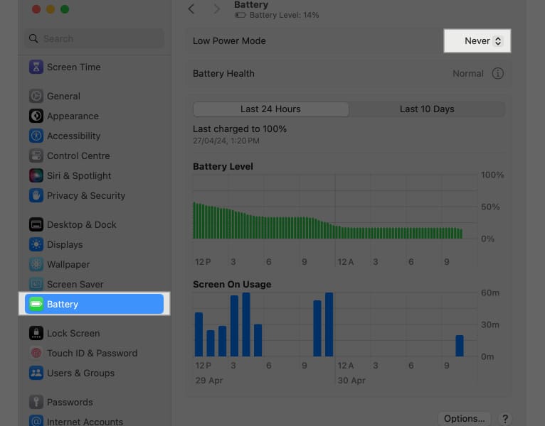This screenshot has width=545, height=426.
Task: Open help with the question mark button
Action: tap(505, 418)
